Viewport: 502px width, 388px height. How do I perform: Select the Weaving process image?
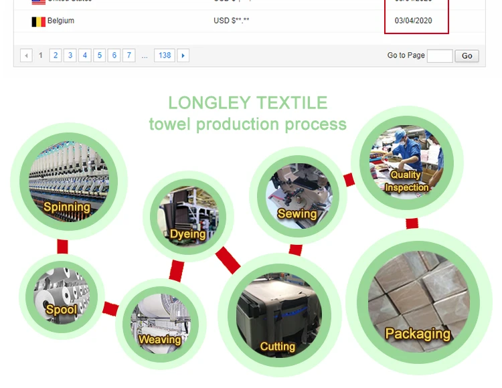[x=161, y=324]
